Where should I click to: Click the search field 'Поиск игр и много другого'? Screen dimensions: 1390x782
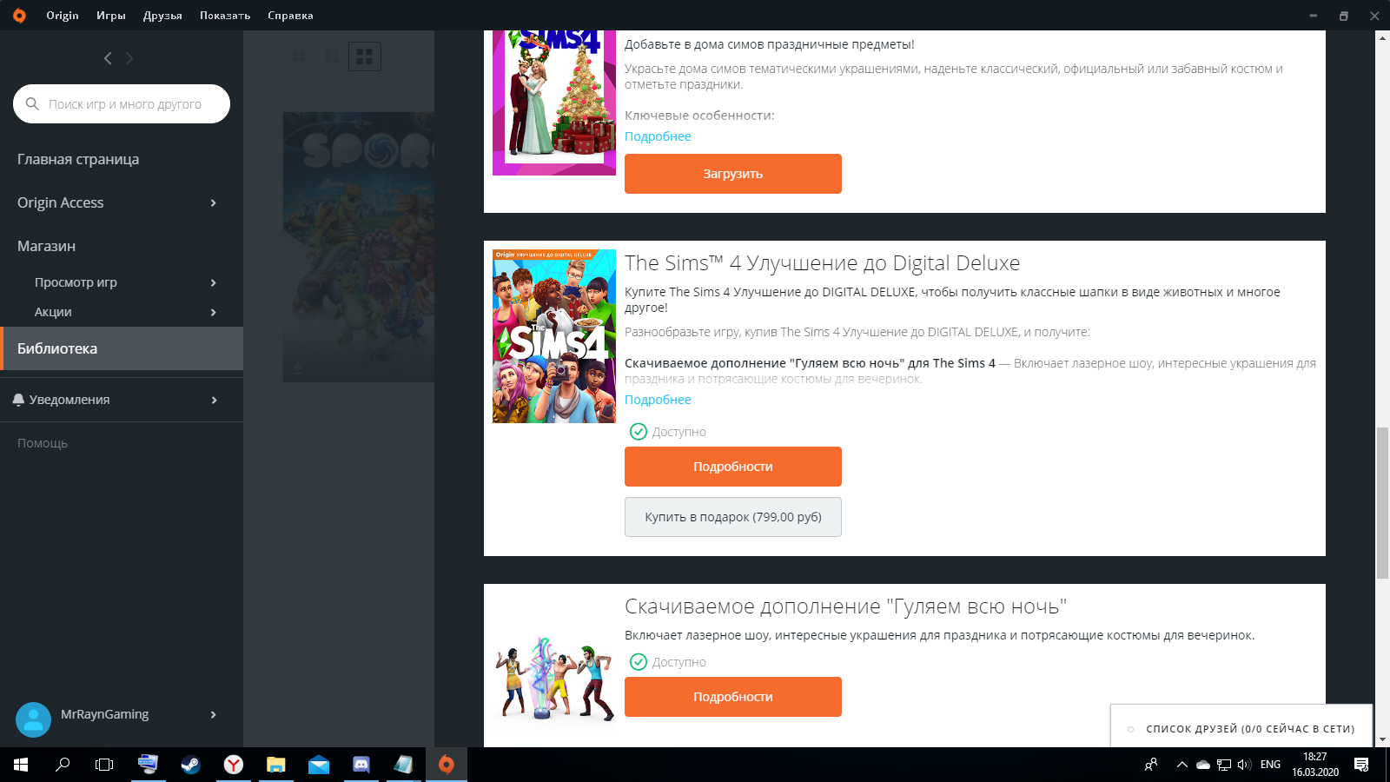(x=122, y=103)
